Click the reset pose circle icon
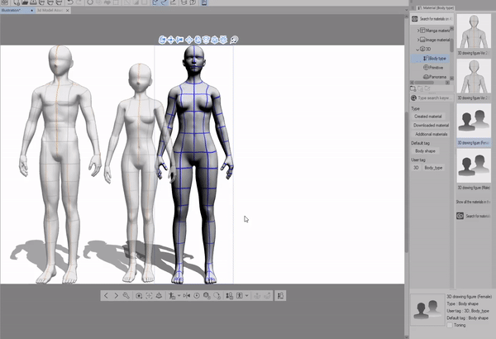Viewport: 496px width, 339px height. pyautogui.click(x=197, y=296)
